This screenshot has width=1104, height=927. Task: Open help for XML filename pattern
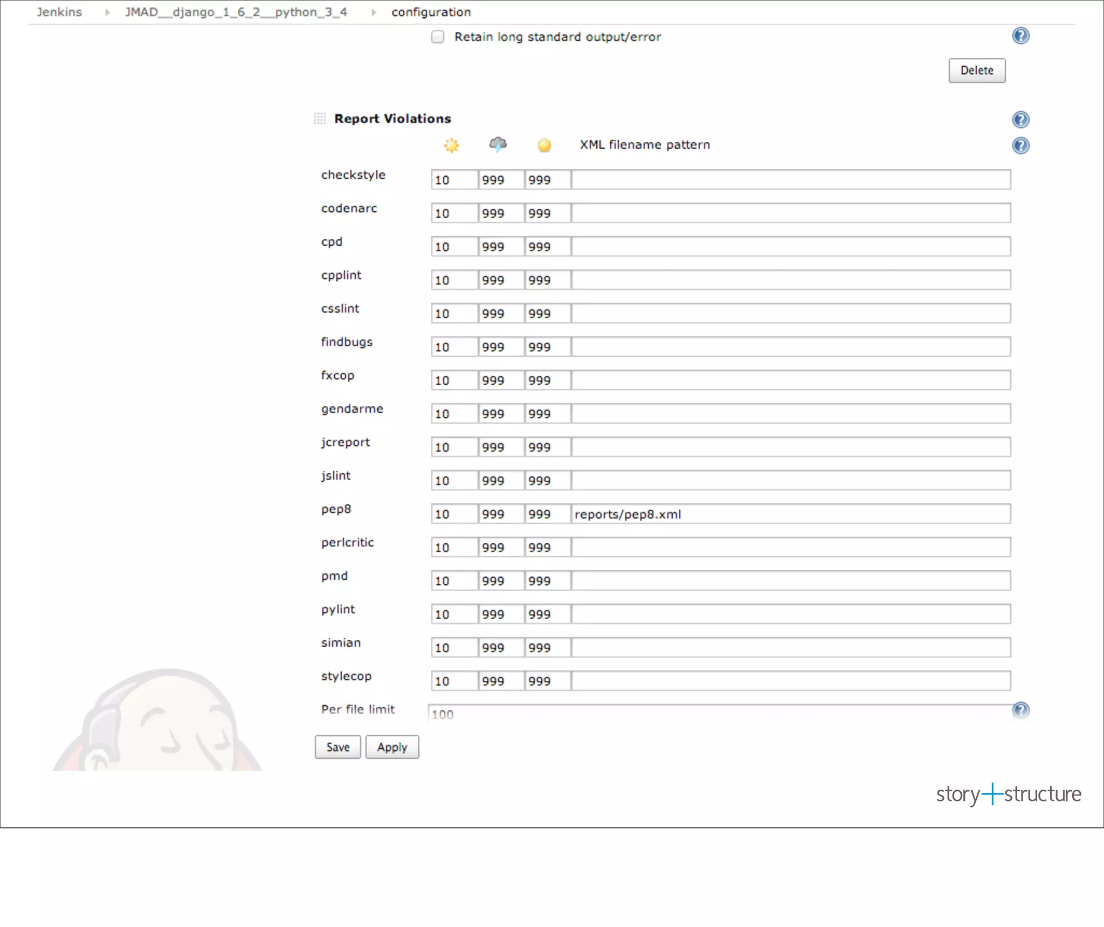(1020, 146)
